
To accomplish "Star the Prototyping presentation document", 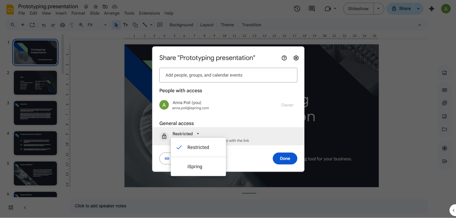I will tap(96, 7).
